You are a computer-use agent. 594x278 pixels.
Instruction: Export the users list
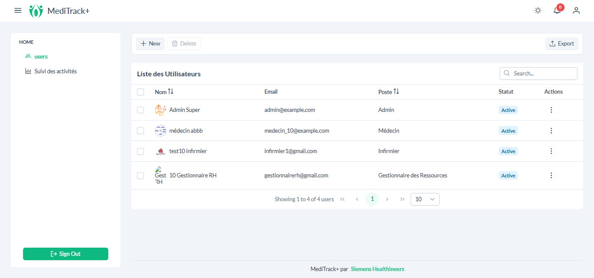coord(562,43)
